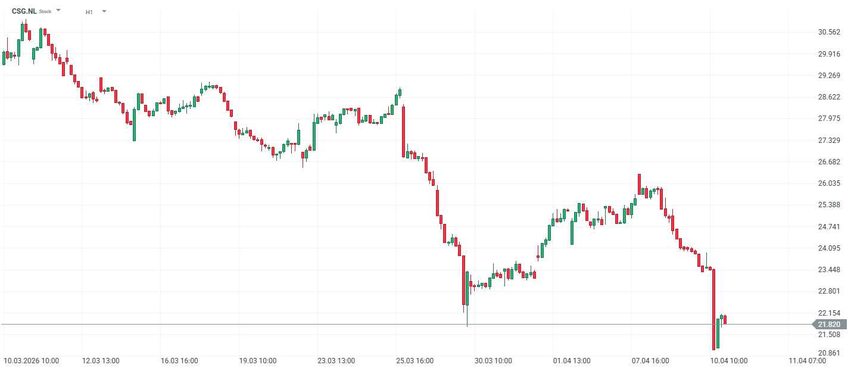Click the H1 timeframe label

click(89, 12)
